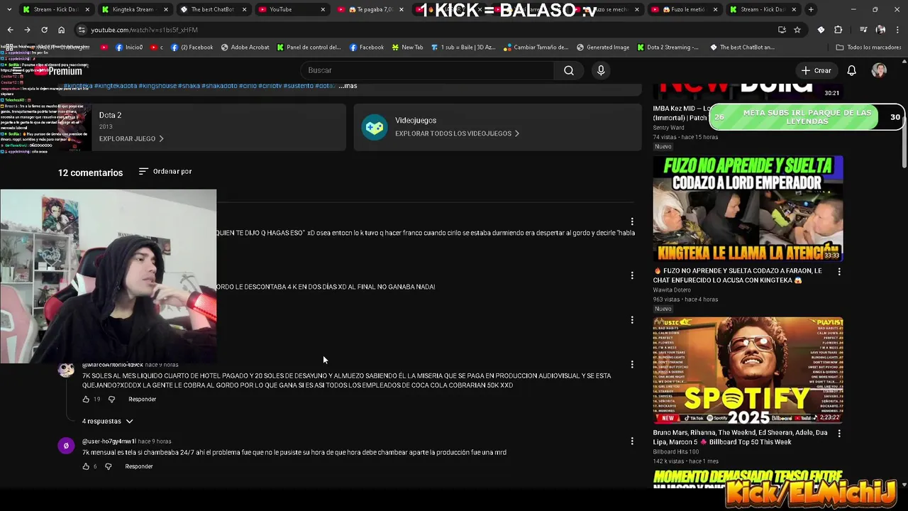The width and height of the screenshot is (908, 511).
Task: Open the Dota 2 game card
Action: click(202, 127)
